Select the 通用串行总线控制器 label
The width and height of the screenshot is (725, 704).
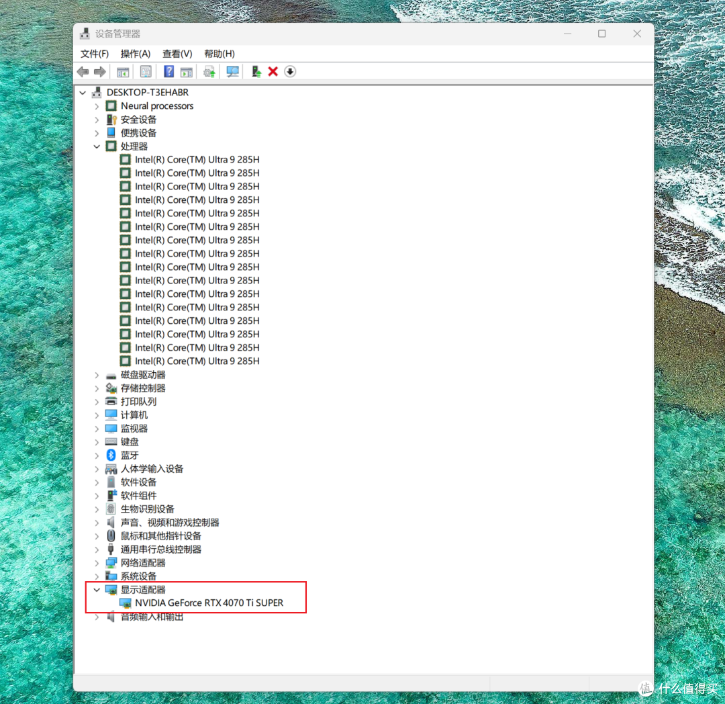click(x=161, y=549)
